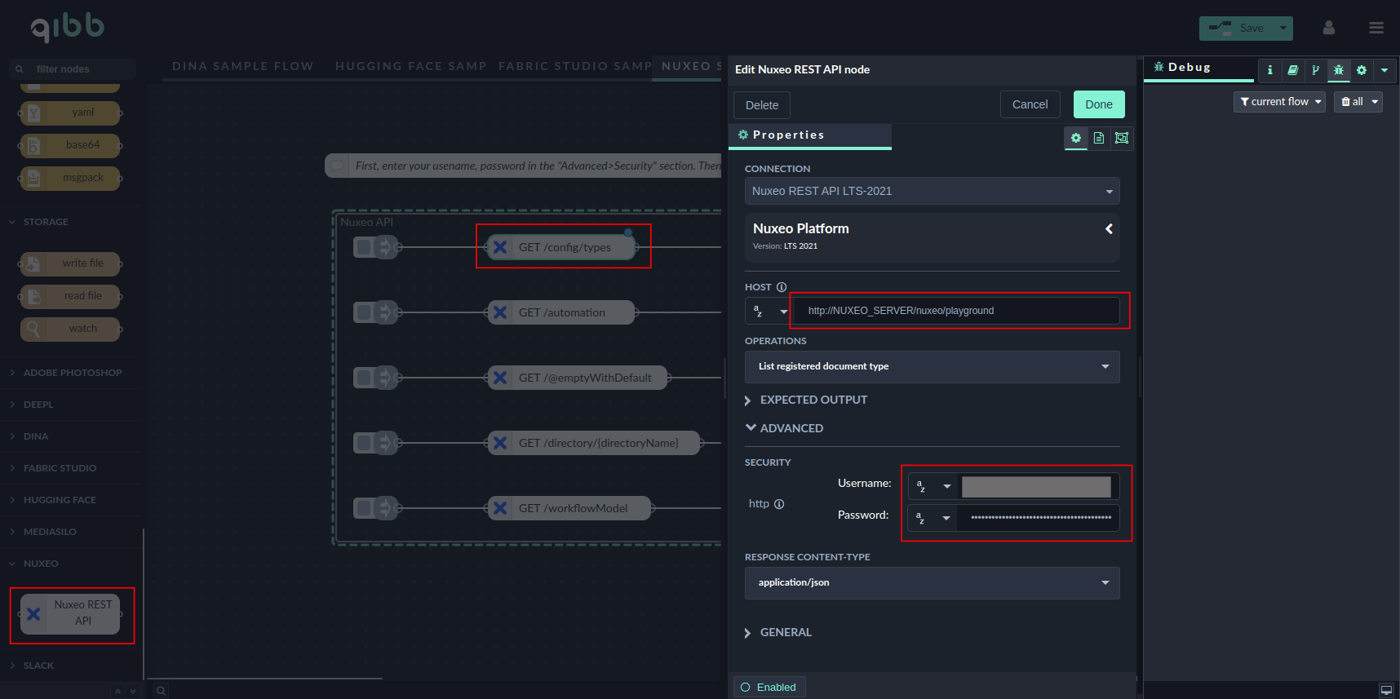Switch to the Dina Sample Flow tab
The width and height of the screenshot is (1400, 699).
[242, 66]
